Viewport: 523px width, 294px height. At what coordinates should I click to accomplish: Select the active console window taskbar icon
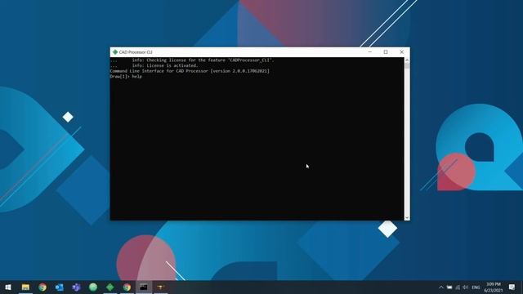click(144, 287)
